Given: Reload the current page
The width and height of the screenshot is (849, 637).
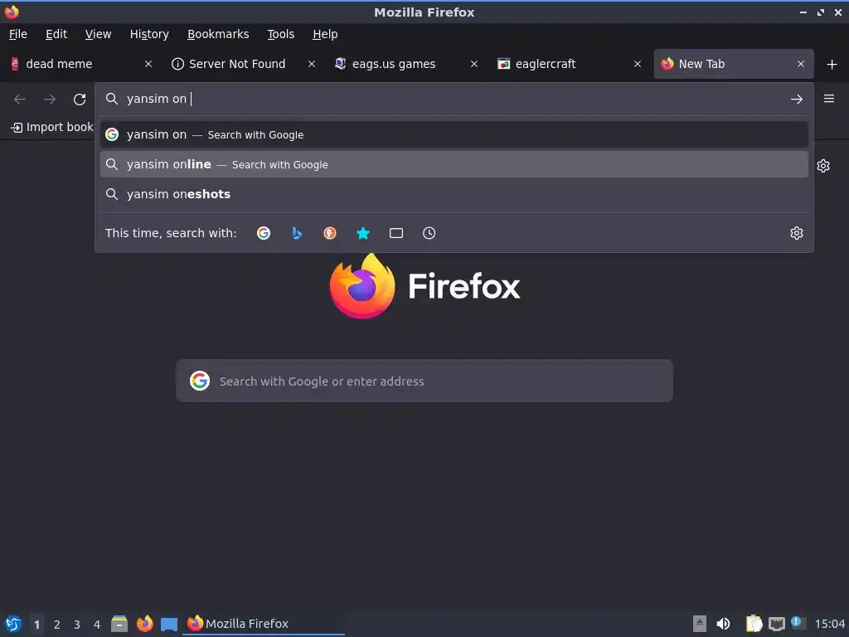Looking at the screenshot, I should (x=80, y=100).
